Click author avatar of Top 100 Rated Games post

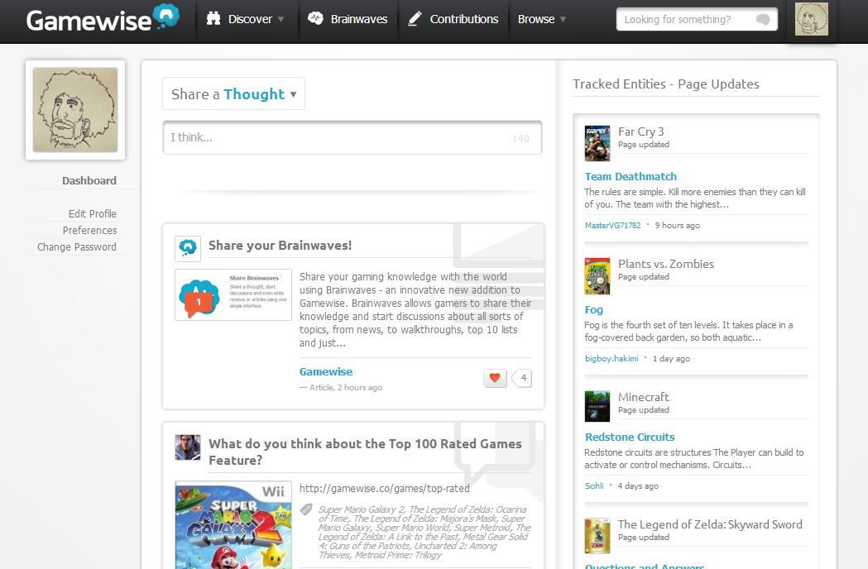[188, 447]
